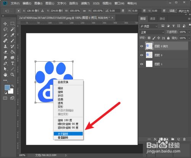The image size is (191, 158).
Task: Click the background white color swatch
Action: click(x=11, y=92)
